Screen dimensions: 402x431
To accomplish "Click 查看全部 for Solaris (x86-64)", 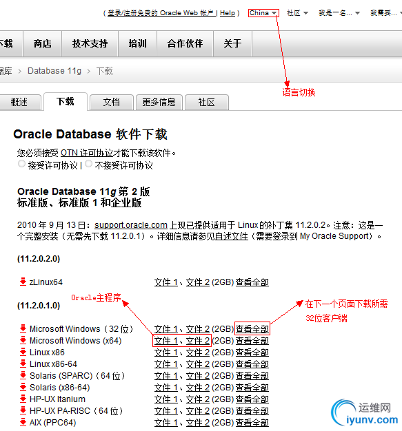I will (x=252, y=388).
